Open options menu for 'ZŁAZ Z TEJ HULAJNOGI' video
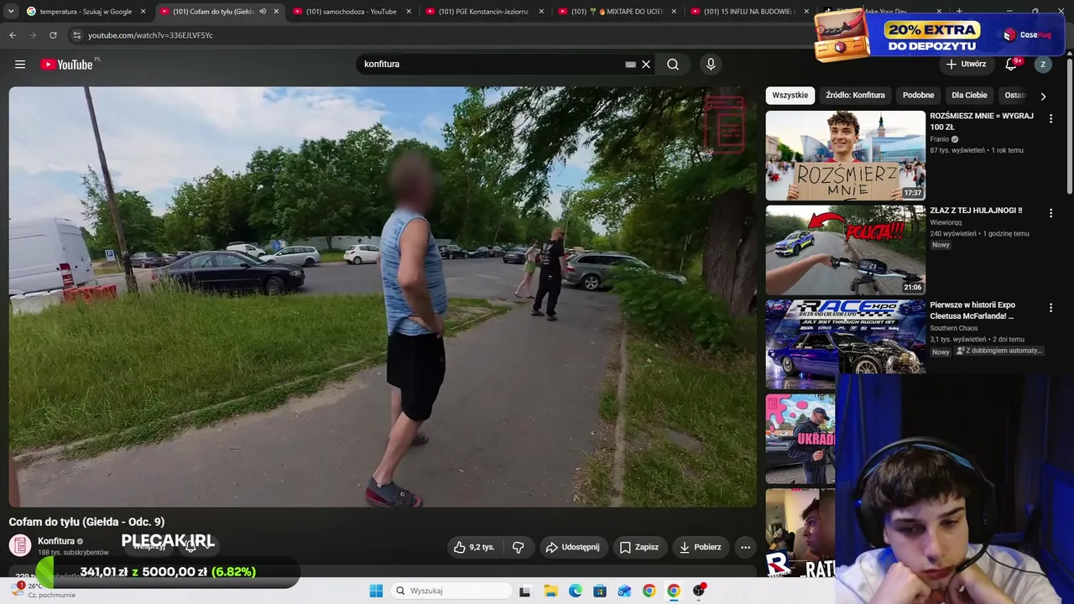This screenshot has height=604, width=1074. [1051, 214]
